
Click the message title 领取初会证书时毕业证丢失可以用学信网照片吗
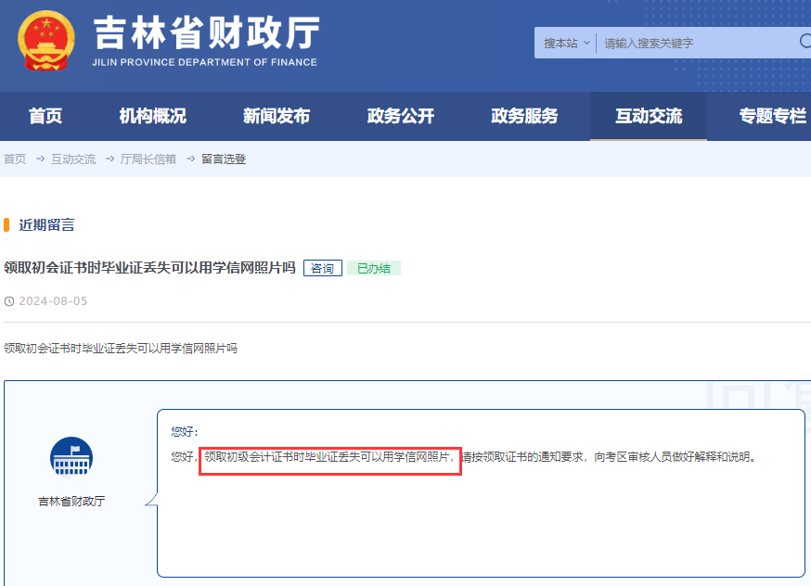(x=149, y=268)
